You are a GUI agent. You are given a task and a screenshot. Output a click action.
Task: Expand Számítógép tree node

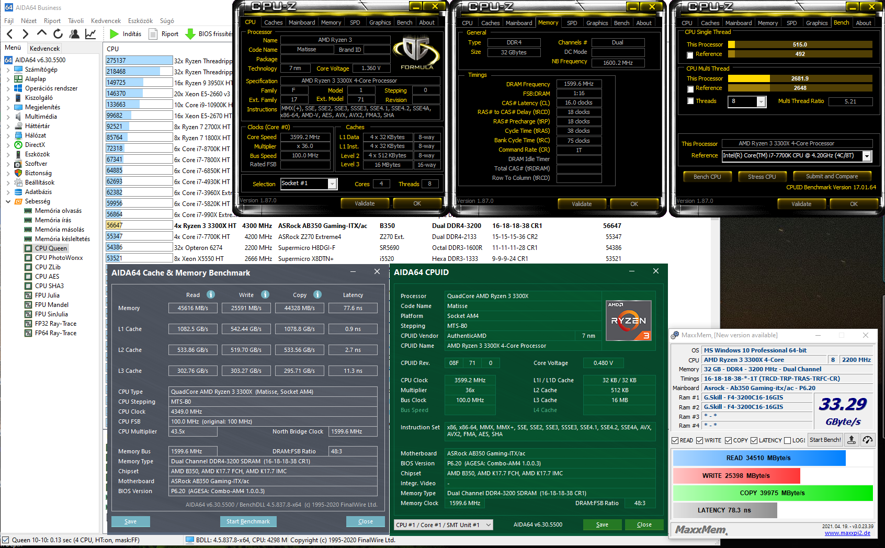tap(8, 70)
